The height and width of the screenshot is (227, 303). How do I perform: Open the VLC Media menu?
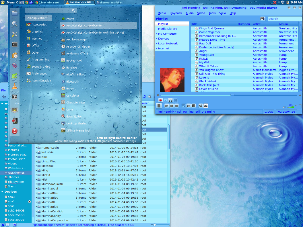tap(162, 13)
